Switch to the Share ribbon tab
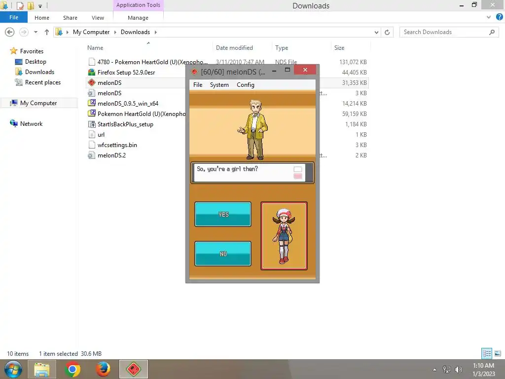Screen dimensions: 505x379 click(70, 18)
